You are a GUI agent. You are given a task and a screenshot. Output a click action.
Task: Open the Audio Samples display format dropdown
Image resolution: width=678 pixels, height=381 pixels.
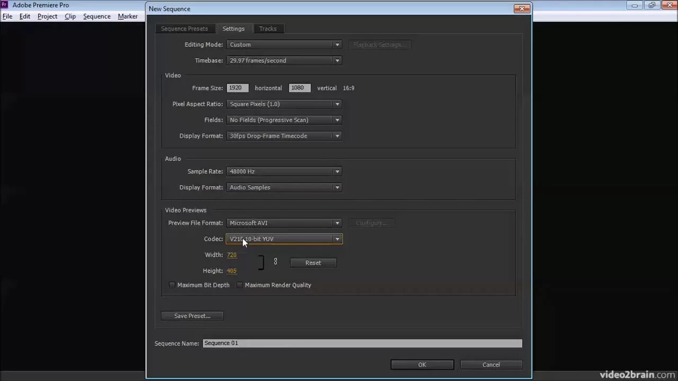pos(284,187)
